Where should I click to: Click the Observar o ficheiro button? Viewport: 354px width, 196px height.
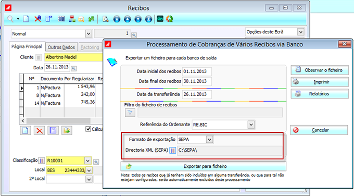[320, 70]
